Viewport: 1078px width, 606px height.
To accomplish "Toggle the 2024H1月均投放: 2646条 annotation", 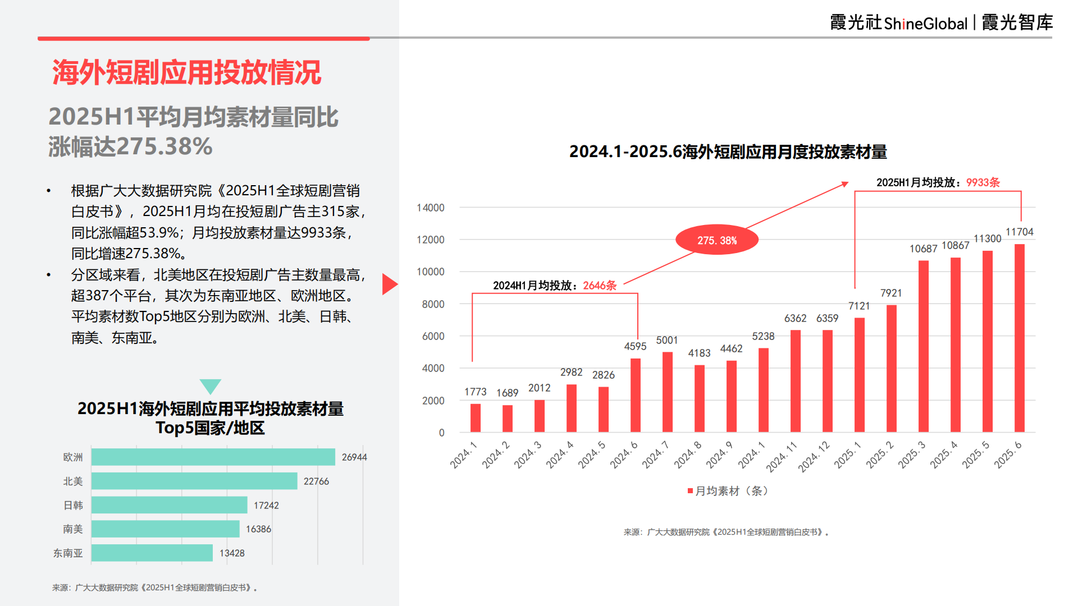I will click(x=554, y=285).
